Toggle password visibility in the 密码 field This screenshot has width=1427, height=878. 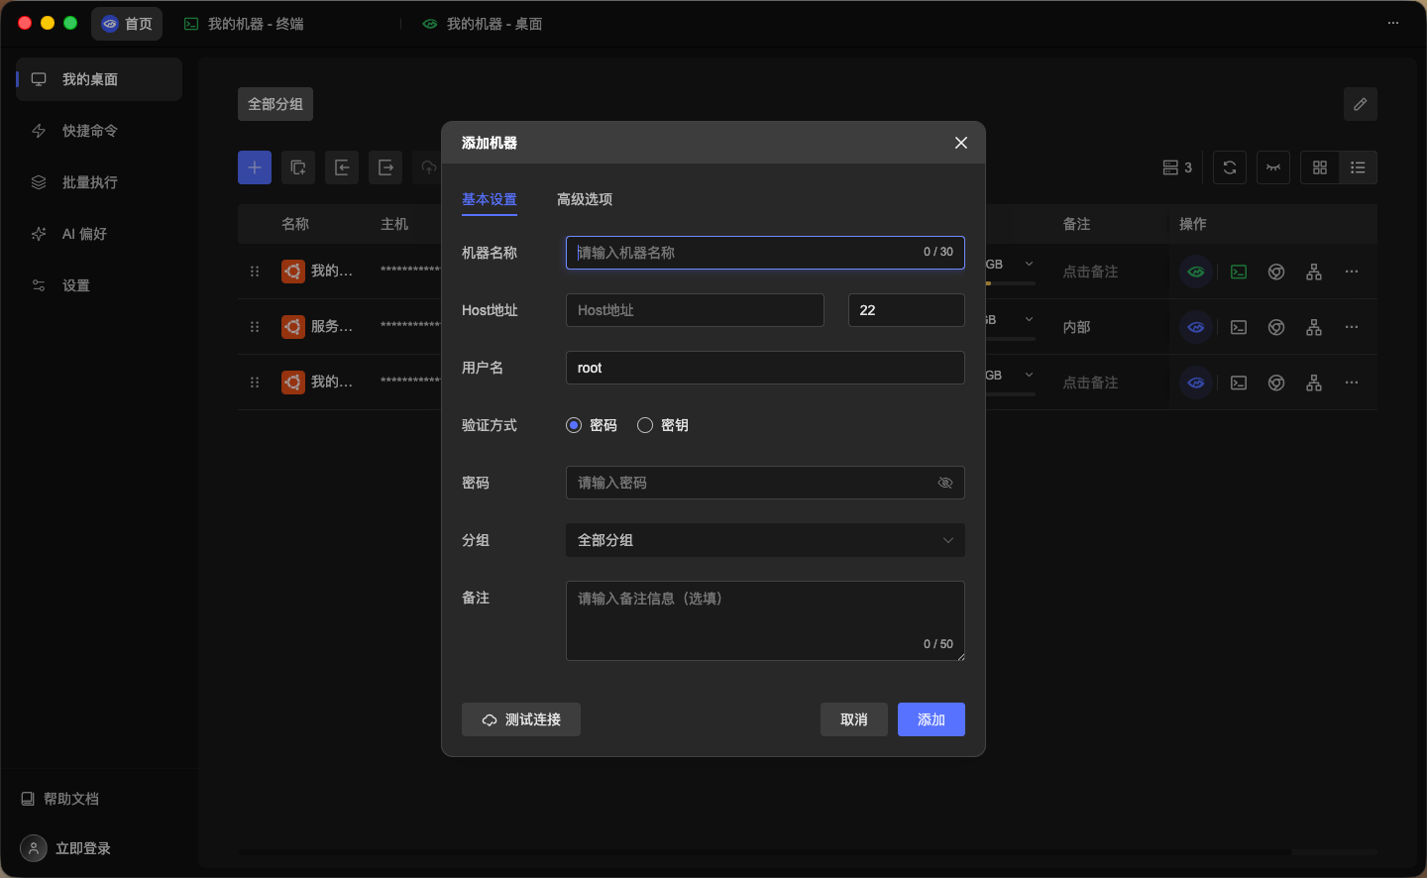pyautogui.click(x=945, y=483)
